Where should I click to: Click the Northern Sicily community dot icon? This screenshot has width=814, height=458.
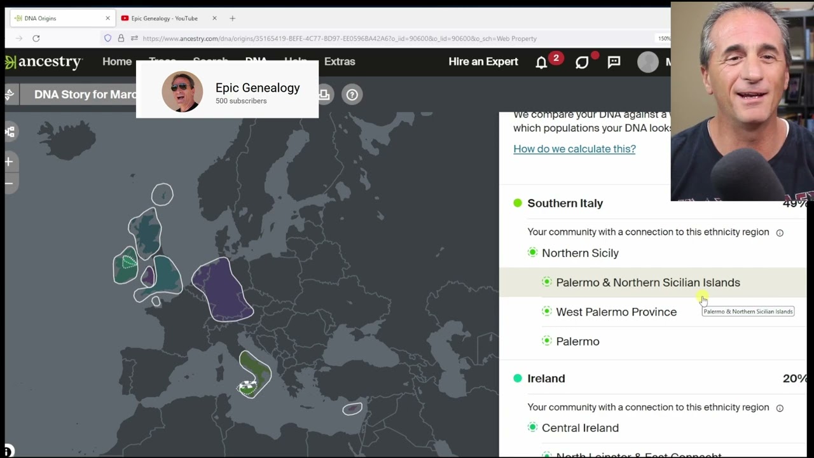click(x=532, y=253)
